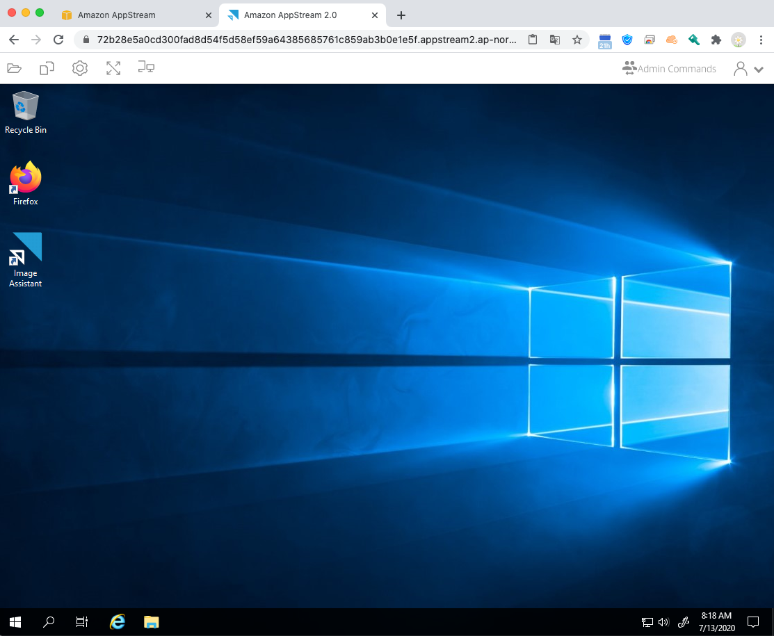Select Firefox desktop shortcut

(26, 184)
